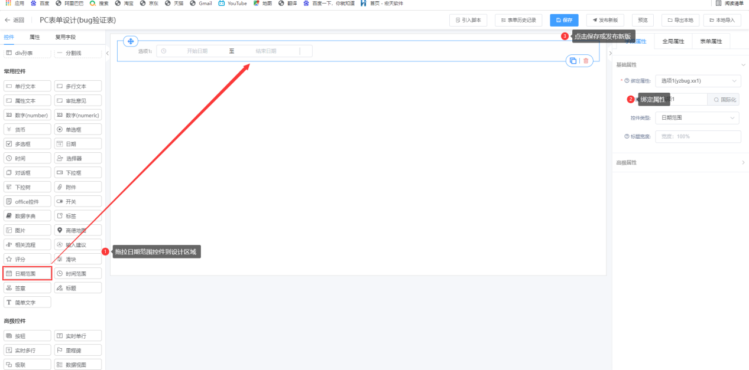Click the move handle on field
749x370 pixels.
coord(131,41)
